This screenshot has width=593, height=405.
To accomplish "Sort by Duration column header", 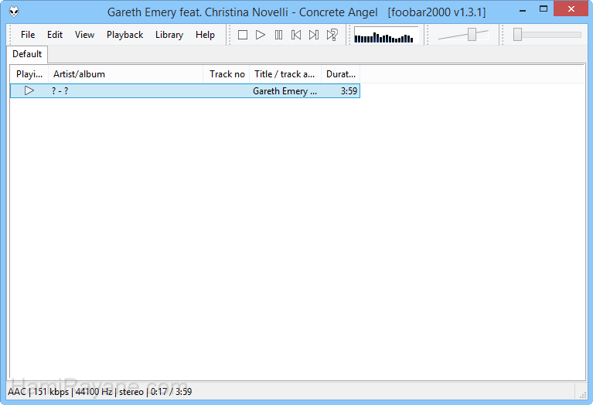I will click(341, 74).
